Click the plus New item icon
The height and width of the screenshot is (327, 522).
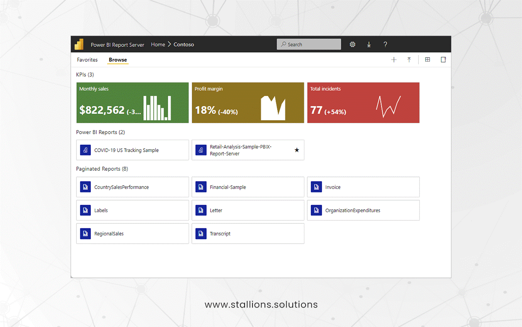394,60
